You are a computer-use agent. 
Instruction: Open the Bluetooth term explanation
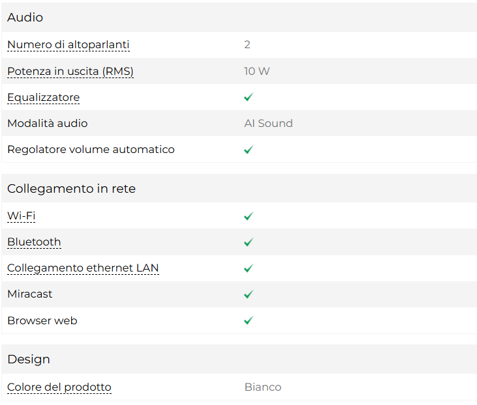34,242
